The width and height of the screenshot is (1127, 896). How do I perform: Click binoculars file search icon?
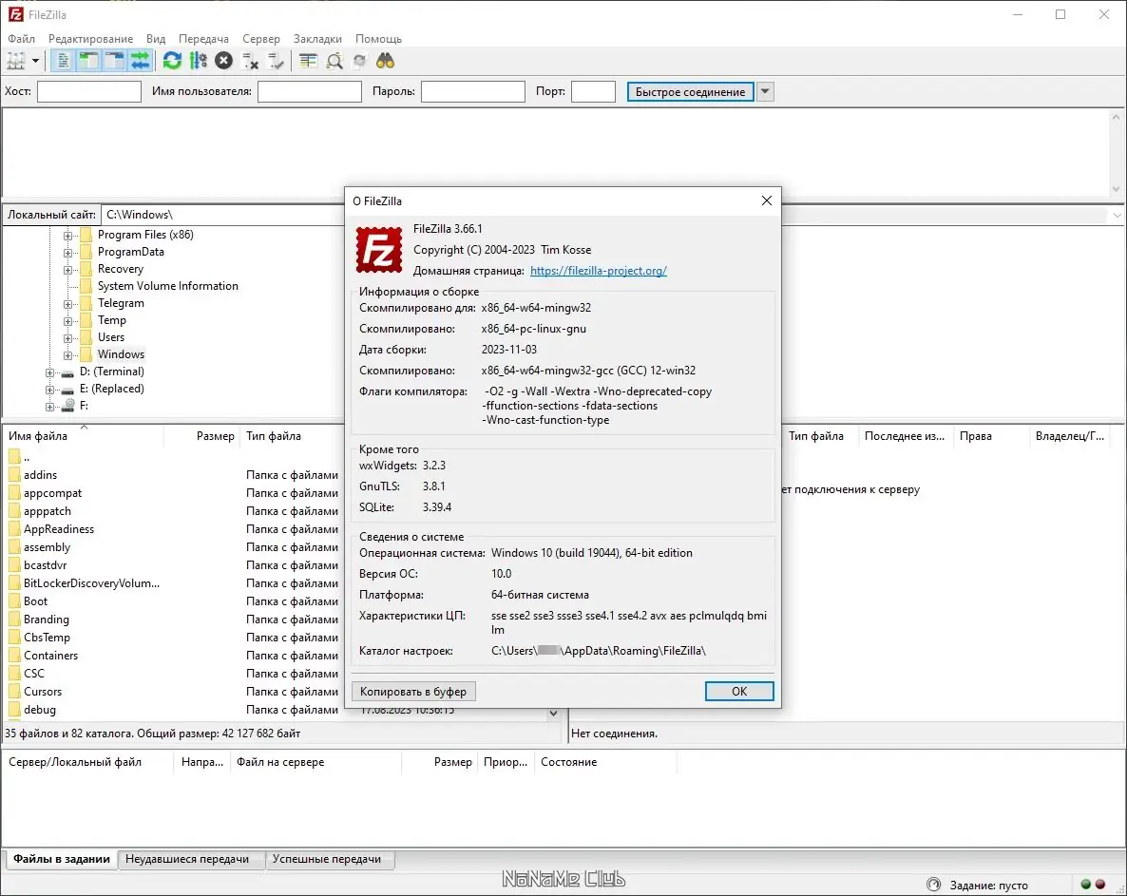point(385,61)
